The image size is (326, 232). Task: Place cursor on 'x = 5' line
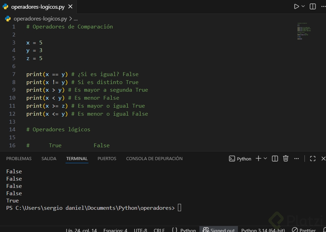click(34, 43)
